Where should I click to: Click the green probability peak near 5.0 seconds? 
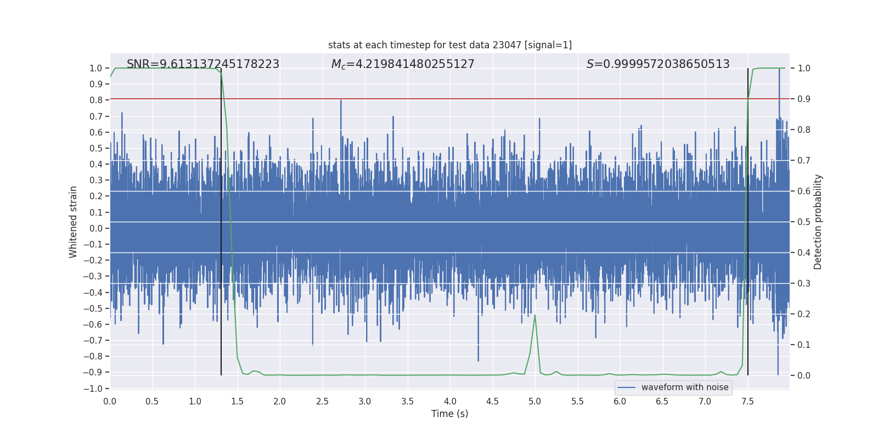tap(535, 316)
